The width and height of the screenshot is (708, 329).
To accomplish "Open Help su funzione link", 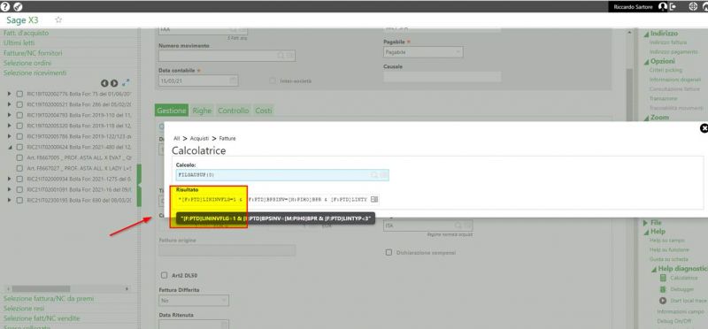I will click(669, 249).
